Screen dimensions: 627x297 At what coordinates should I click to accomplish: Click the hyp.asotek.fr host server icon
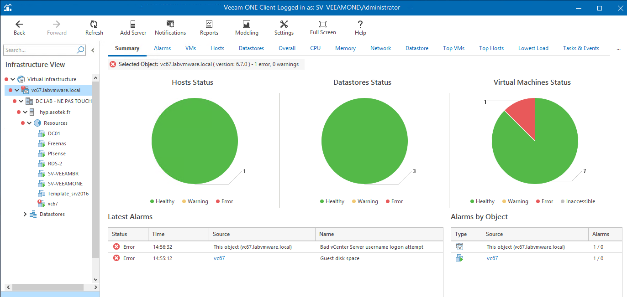click(32, 112)
